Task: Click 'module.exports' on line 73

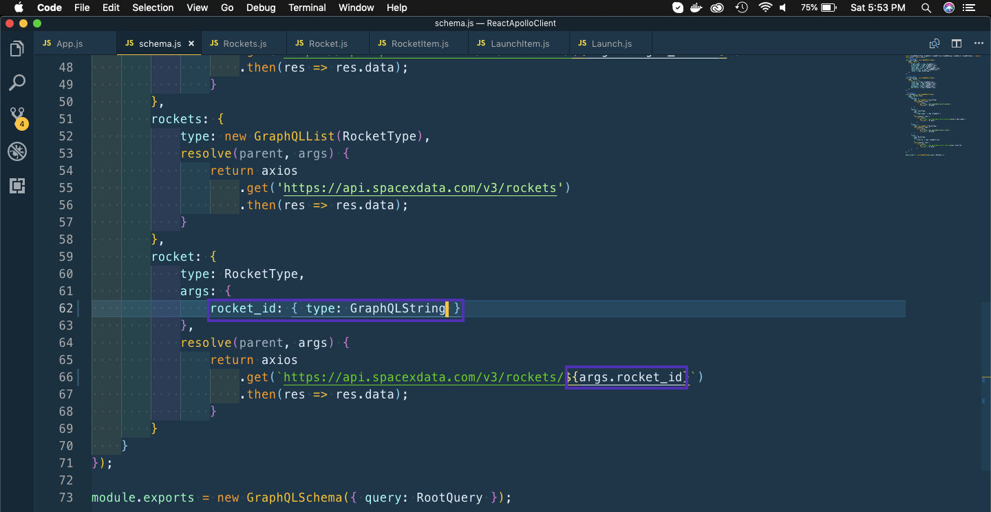Action: pos(143,498)
